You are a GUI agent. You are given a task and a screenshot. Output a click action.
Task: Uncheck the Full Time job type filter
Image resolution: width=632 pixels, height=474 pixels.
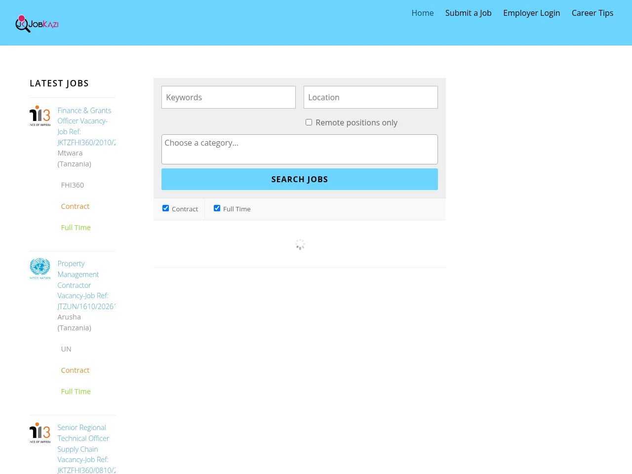[x=217, y=208]
